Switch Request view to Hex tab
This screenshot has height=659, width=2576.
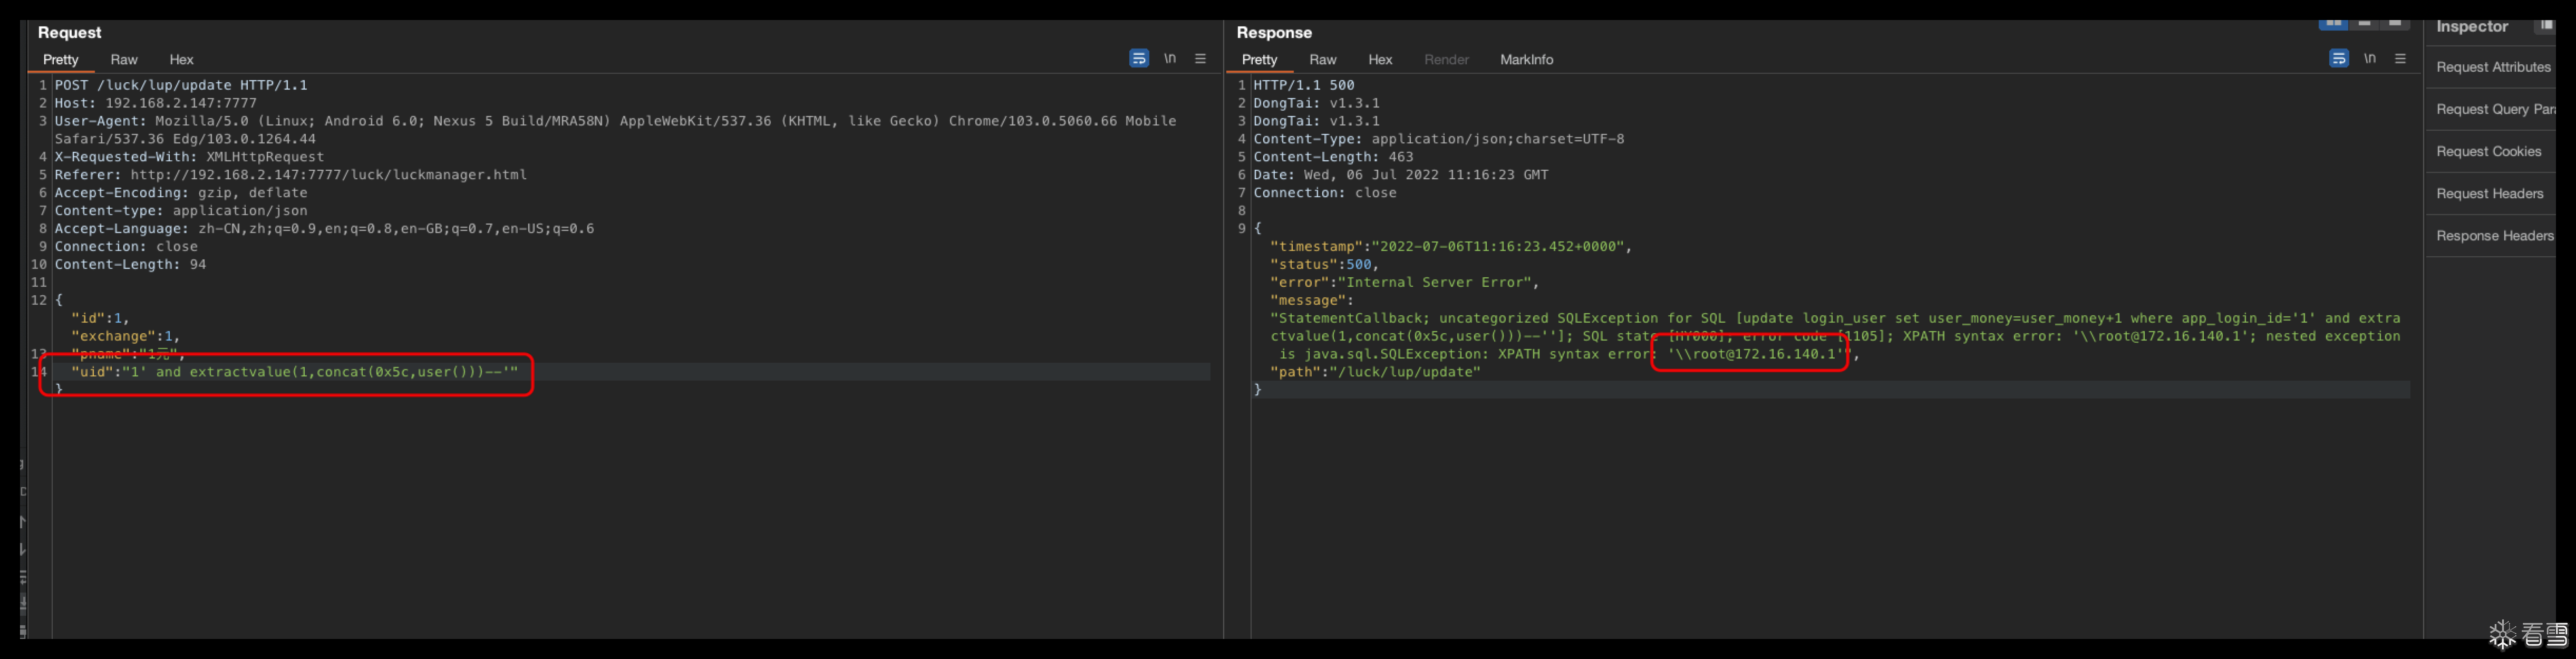[x=181, y=60]
